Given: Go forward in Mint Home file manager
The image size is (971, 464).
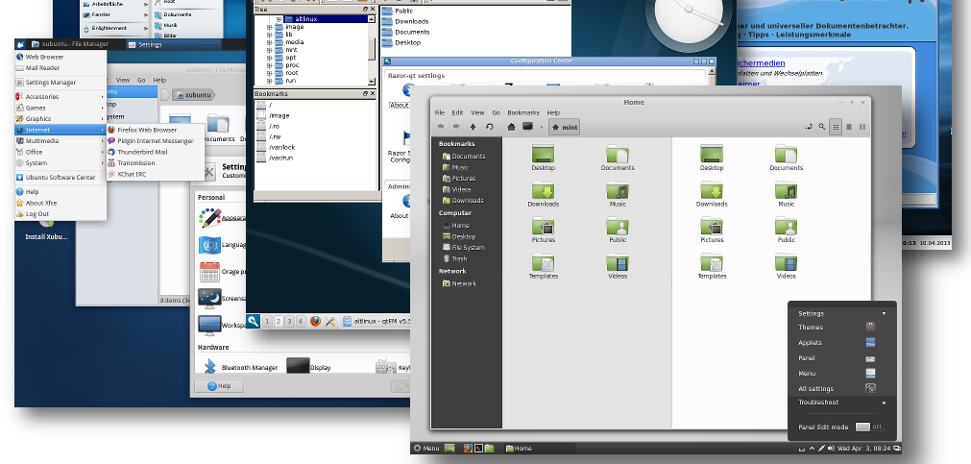Looking at the screenshot, I should (456, 127).
